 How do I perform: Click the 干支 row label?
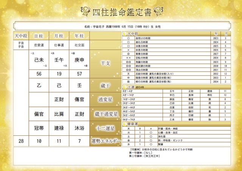pyautogui.click(x=105, y=63)
